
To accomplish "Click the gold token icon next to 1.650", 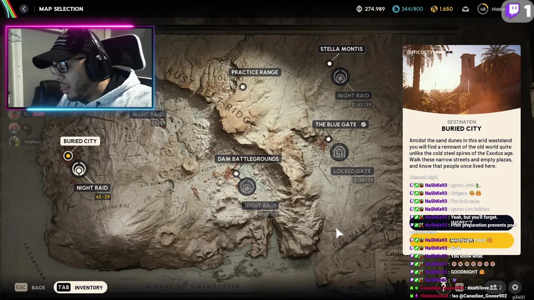I will (434, 9).
